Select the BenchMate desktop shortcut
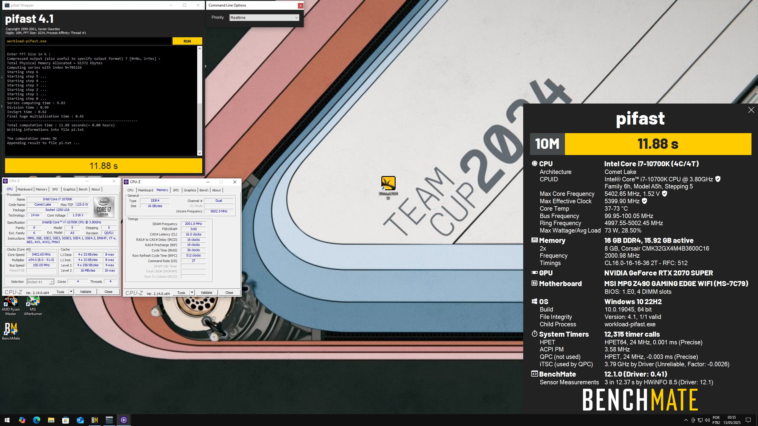 point(11,331)
